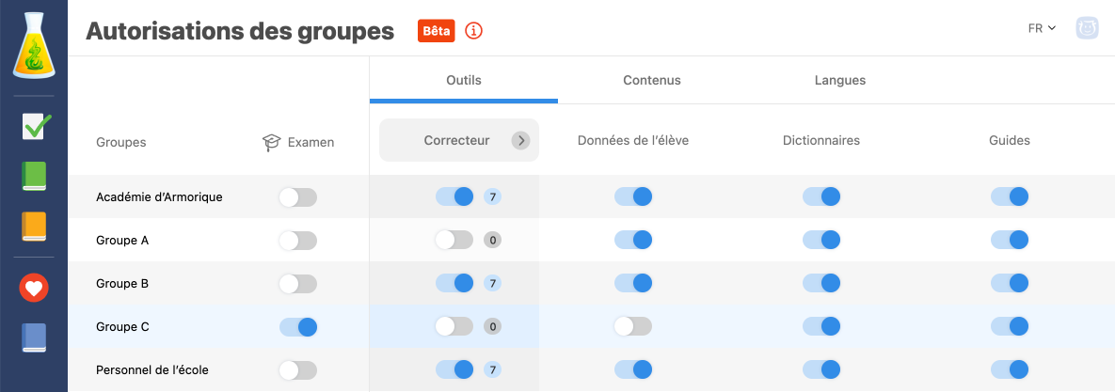The width and height of the screenshot is (1115, 392).
Task: Click the red info icon beside Bêta
Action: click(474, 31)
